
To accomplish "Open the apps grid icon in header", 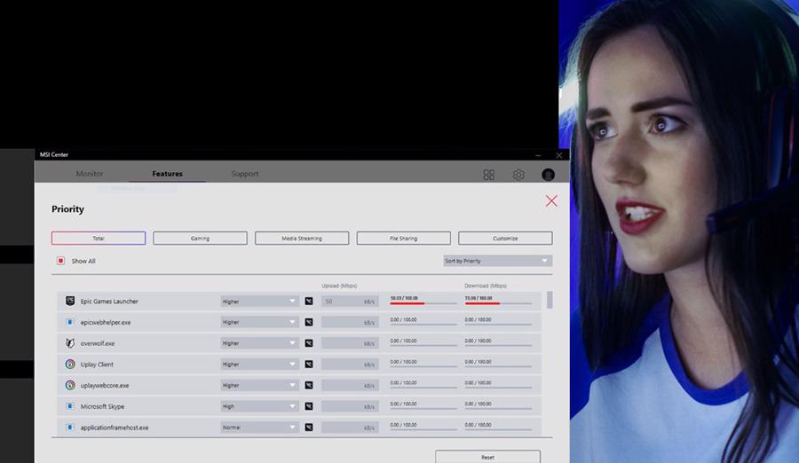I will [x=488, y=175].
